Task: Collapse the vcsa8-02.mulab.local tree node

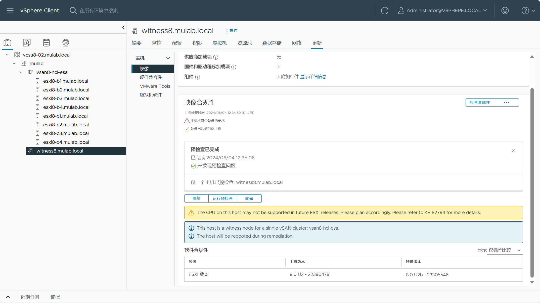Action: click(x=7, y=55)
